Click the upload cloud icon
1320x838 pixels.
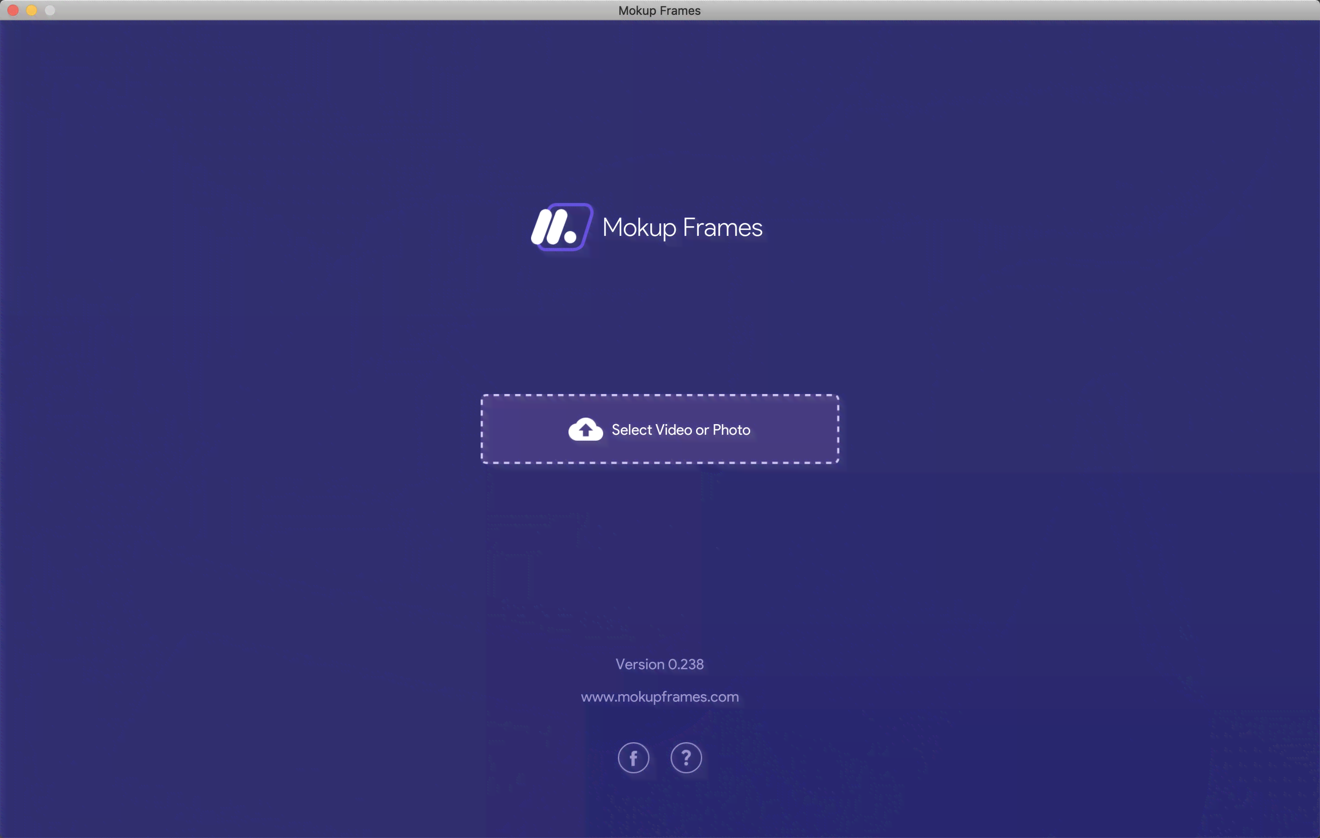[585, 430]
